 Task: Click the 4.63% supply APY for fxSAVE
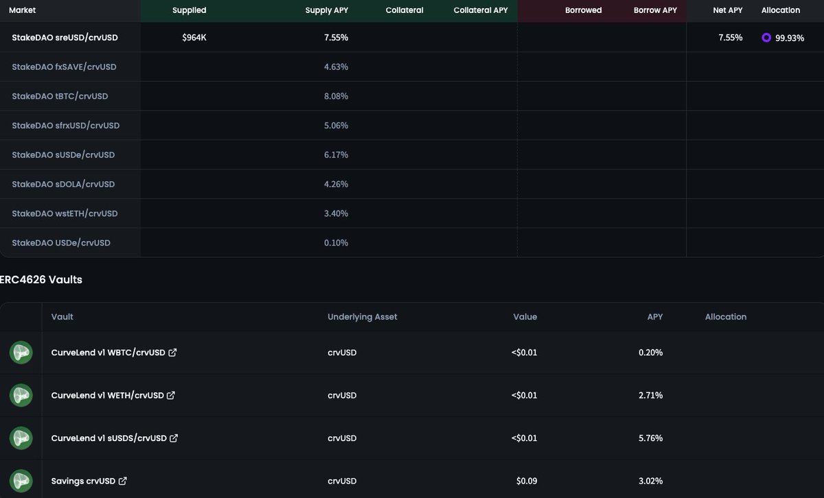coord(336,67)
